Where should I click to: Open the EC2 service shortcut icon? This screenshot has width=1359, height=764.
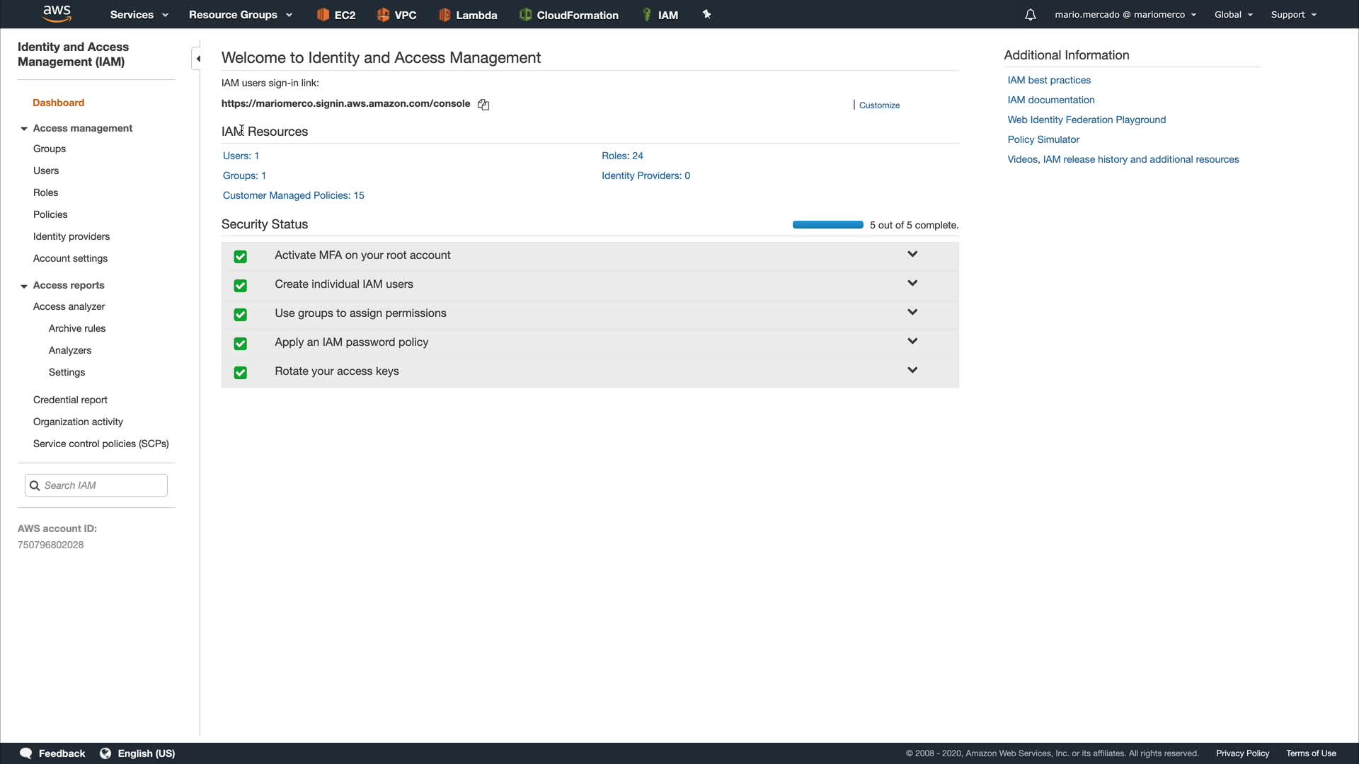point(323,15)
